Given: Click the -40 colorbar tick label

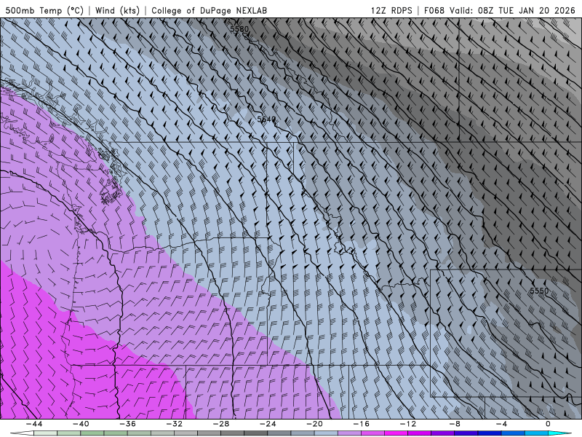Looking at the screenshot, I should pyautogui.click(x=81, y=424).
